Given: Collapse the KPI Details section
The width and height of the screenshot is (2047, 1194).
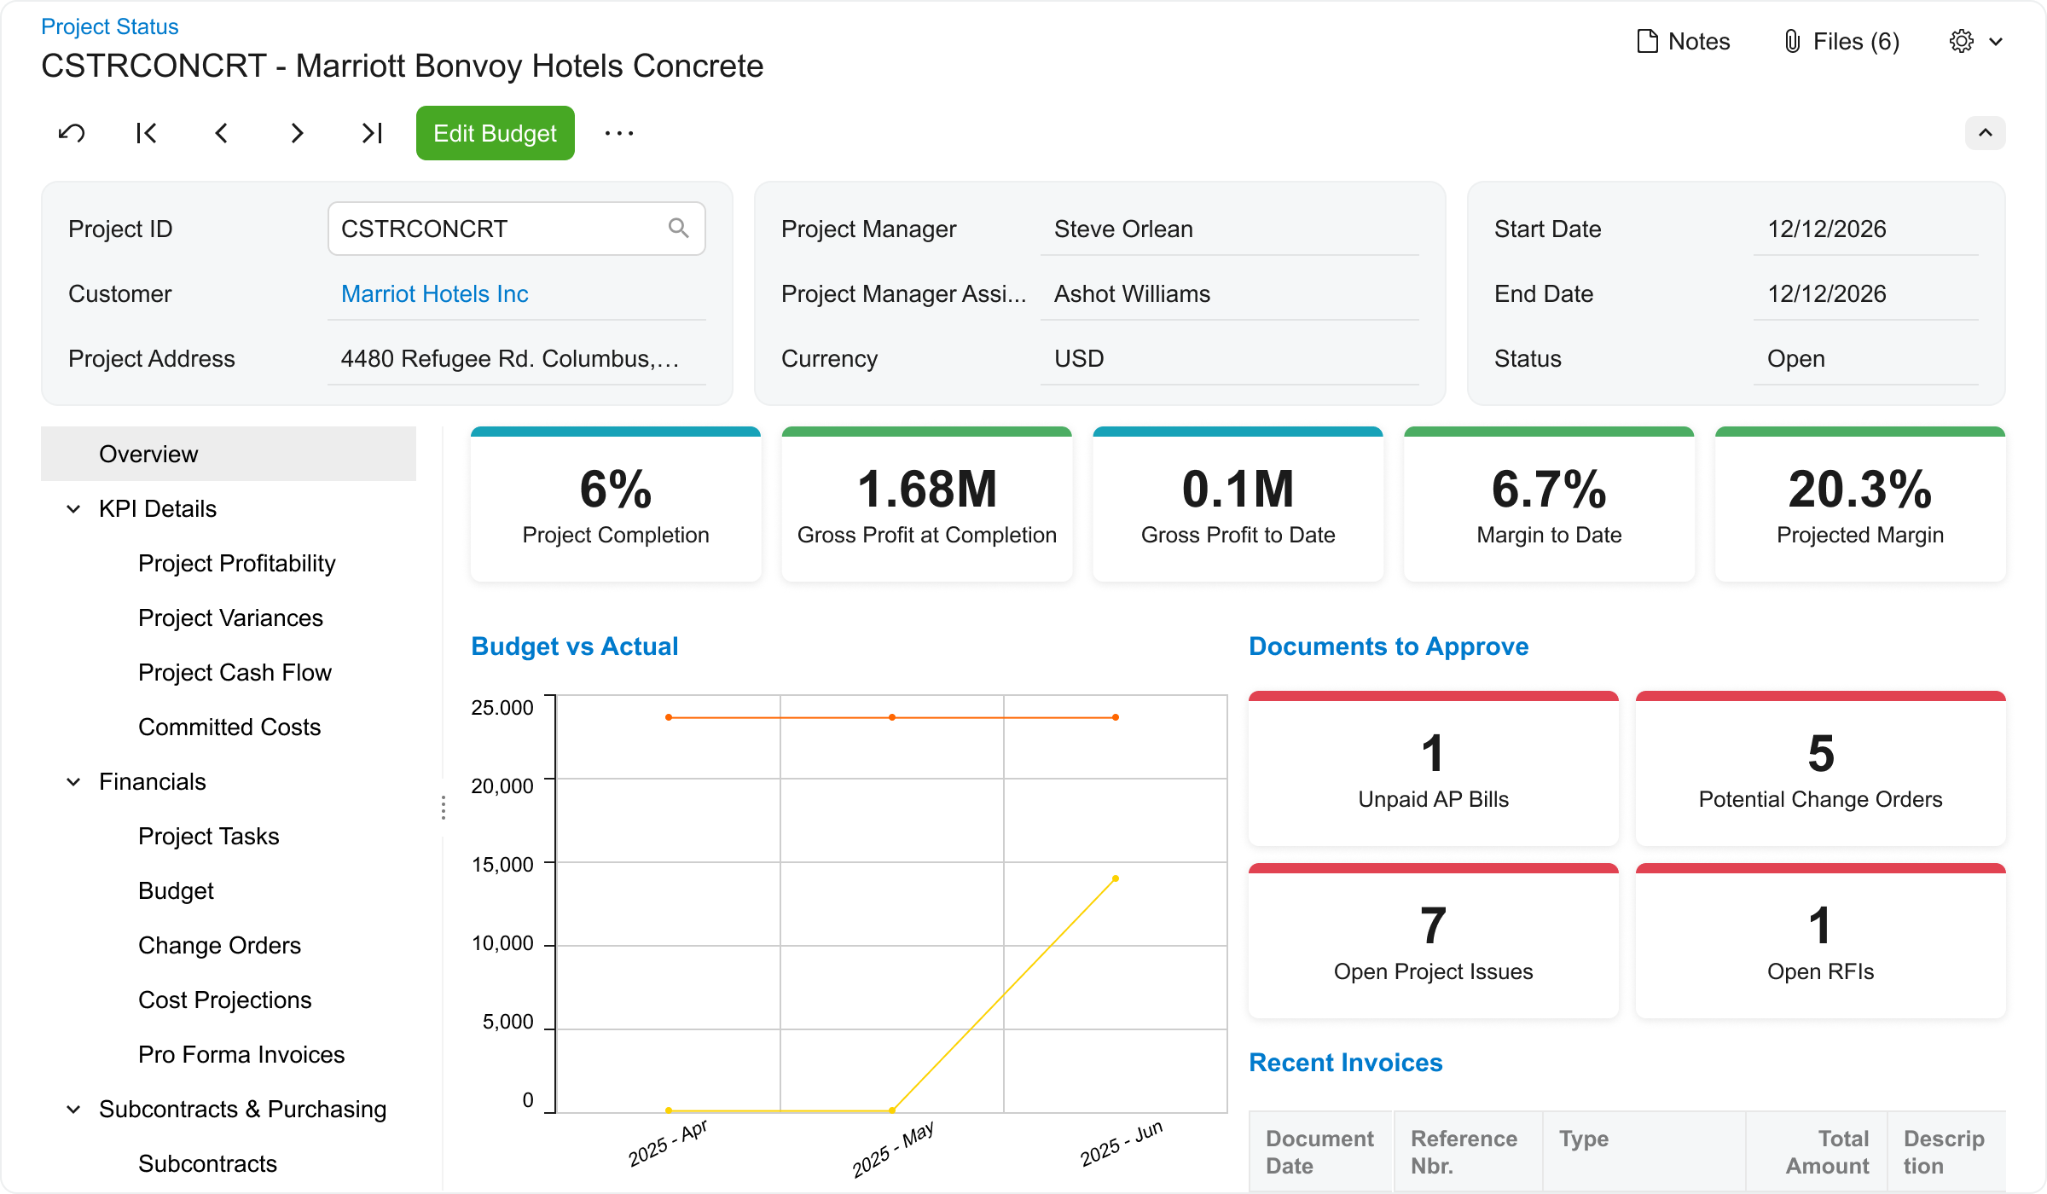Looking at the screenshot, I should (x=72, y=508).
